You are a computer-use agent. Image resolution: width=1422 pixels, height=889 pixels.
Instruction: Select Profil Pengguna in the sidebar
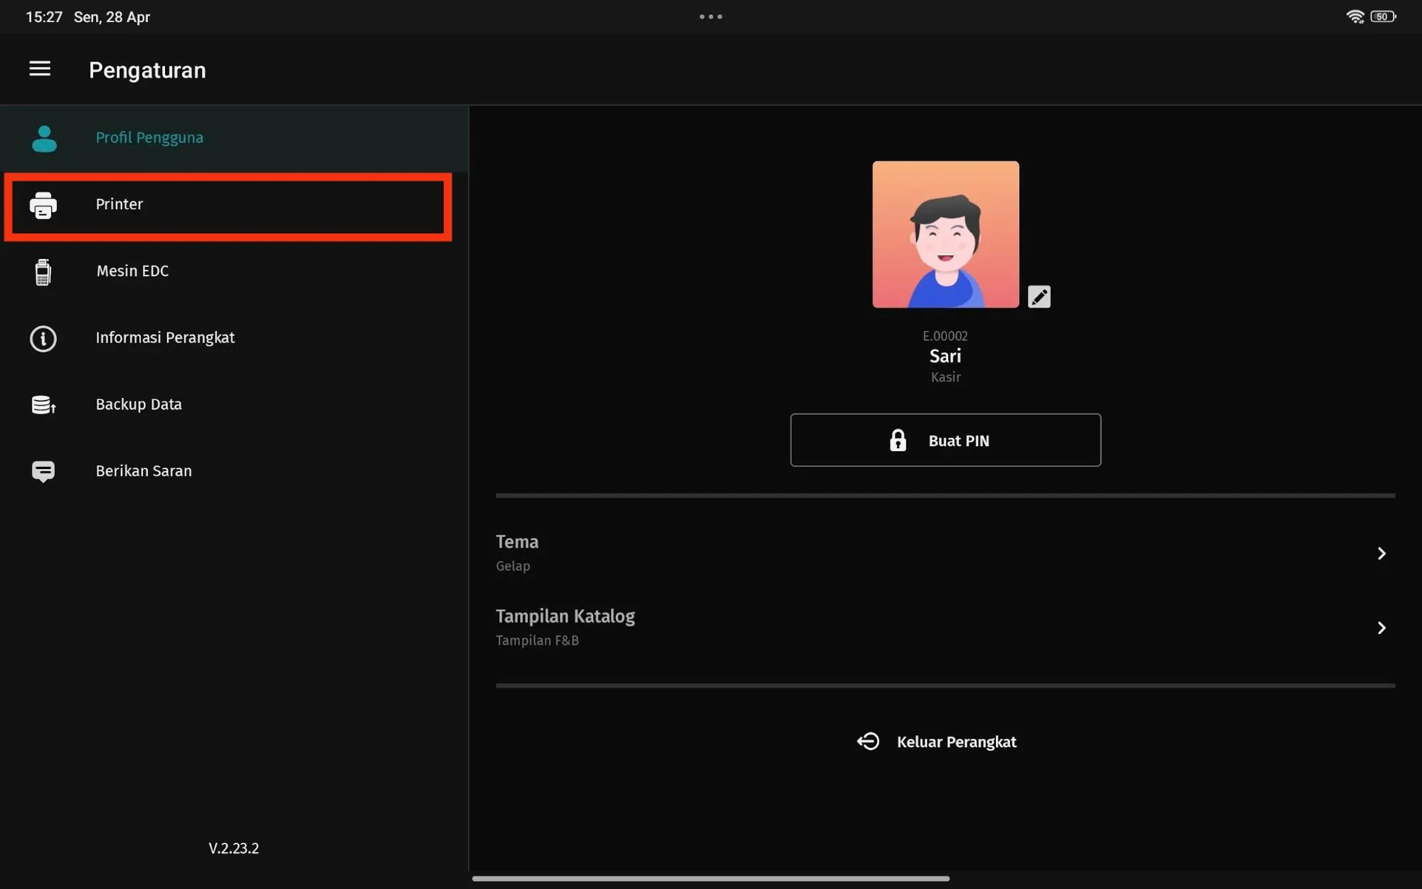click(x=149, y=137)
